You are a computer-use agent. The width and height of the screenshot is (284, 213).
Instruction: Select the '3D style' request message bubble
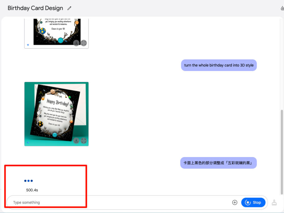[219, 65]
